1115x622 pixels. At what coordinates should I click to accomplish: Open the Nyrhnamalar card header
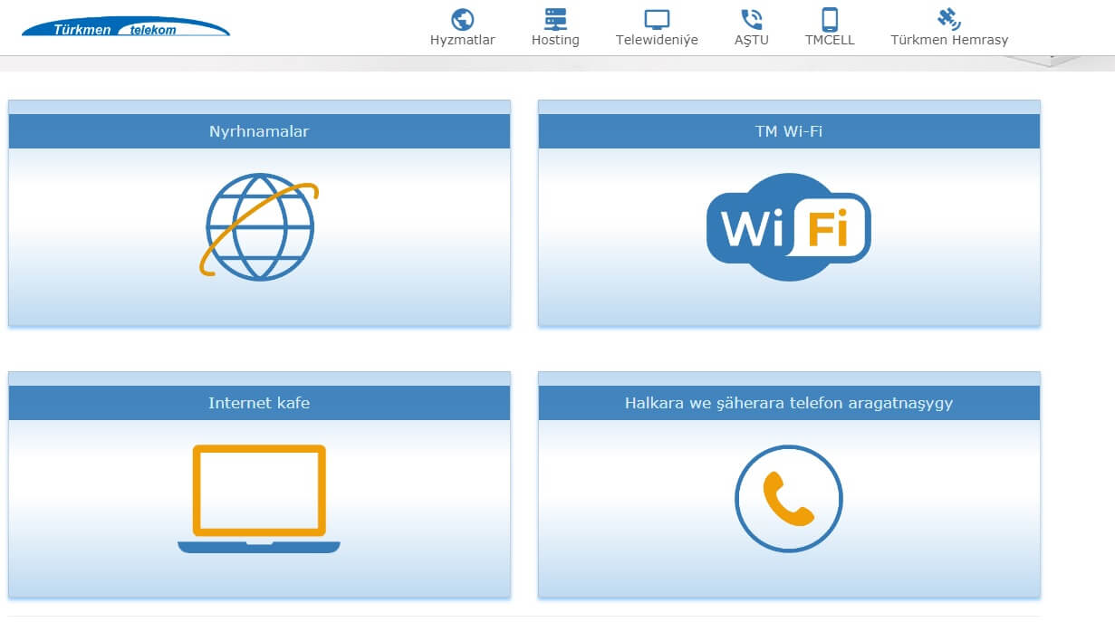pyautogui.click(x=259, y=131)
